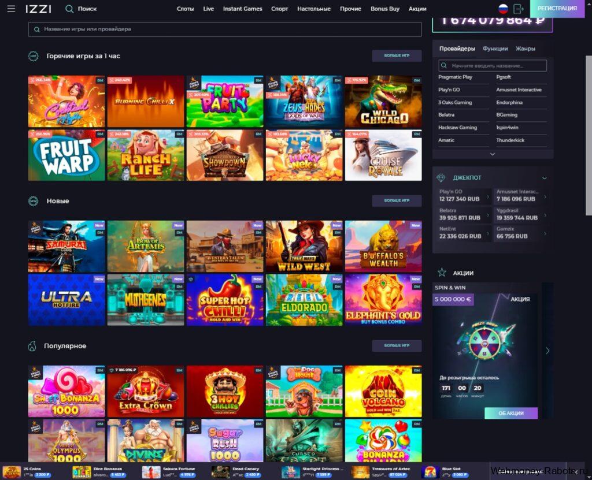Viewport: 592px width, 480px height.
Task: Expand the Belatra jackpot arrow
Action: click(487, 215)
